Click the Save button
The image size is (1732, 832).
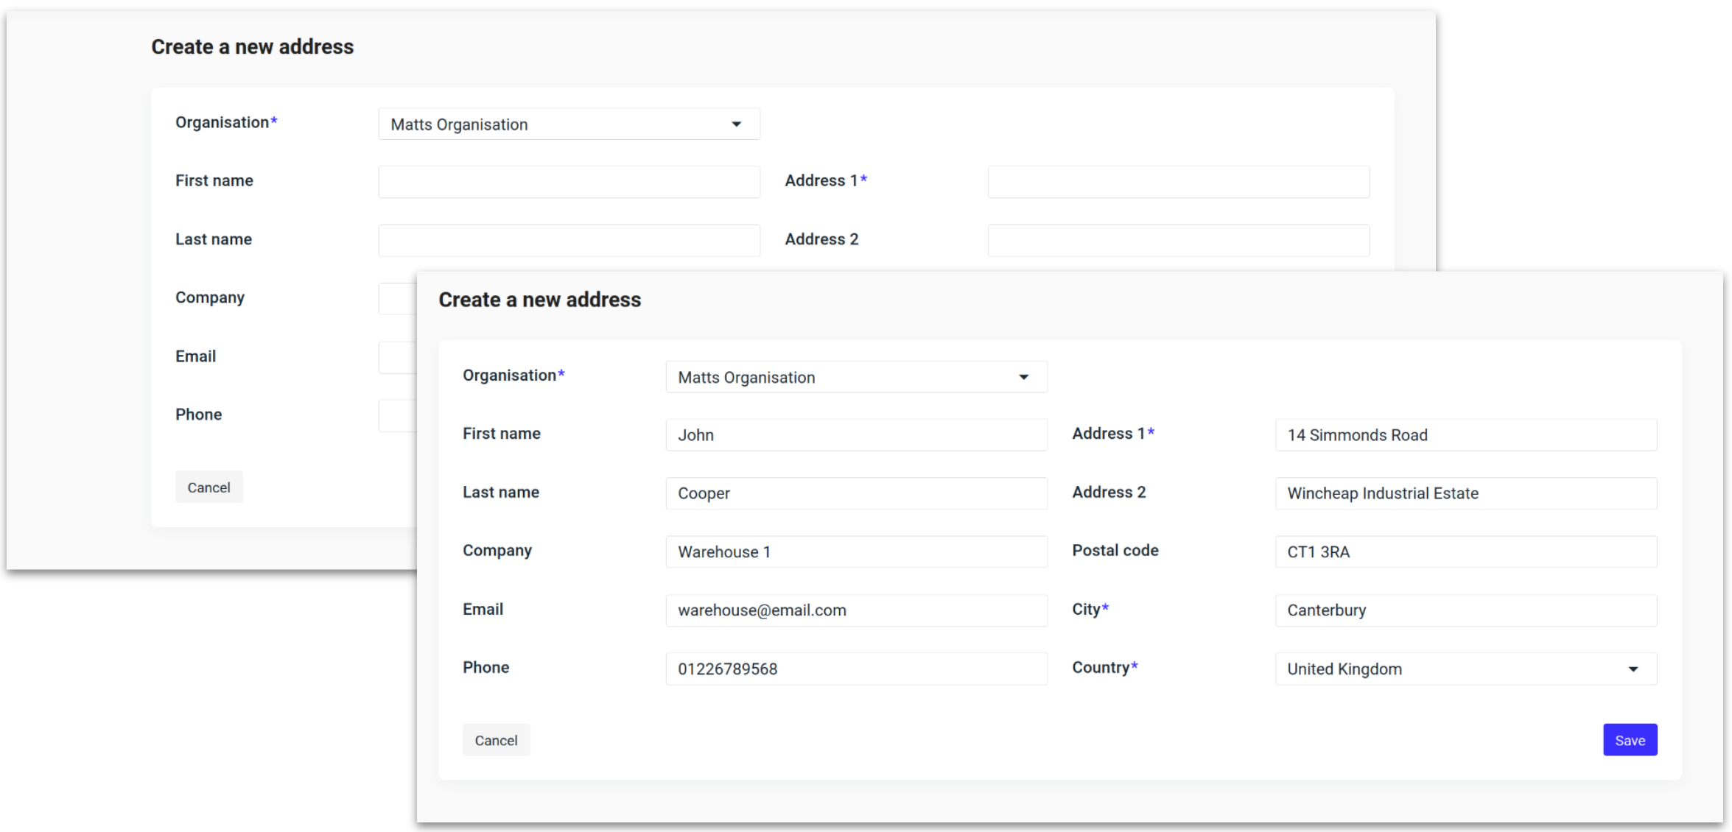pyautogui.click(x=1629, y=739)
